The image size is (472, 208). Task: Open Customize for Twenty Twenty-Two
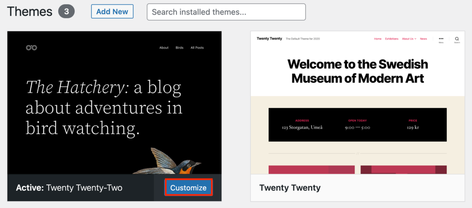point(189,188)
